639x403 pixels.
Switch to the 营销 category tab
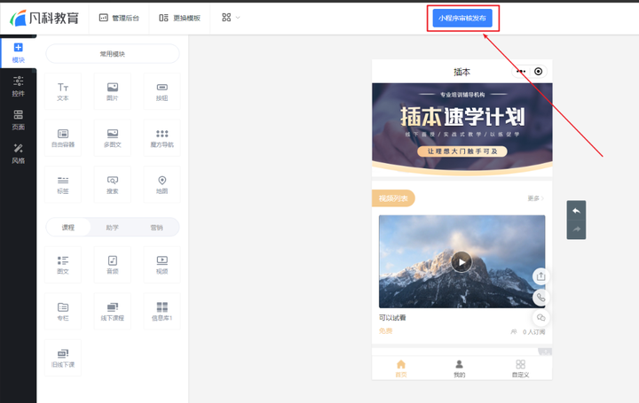pos(156,228)
